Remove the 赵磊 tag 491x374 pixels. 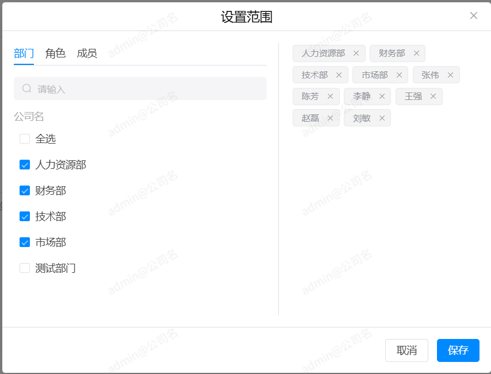(x=330, y=118)
